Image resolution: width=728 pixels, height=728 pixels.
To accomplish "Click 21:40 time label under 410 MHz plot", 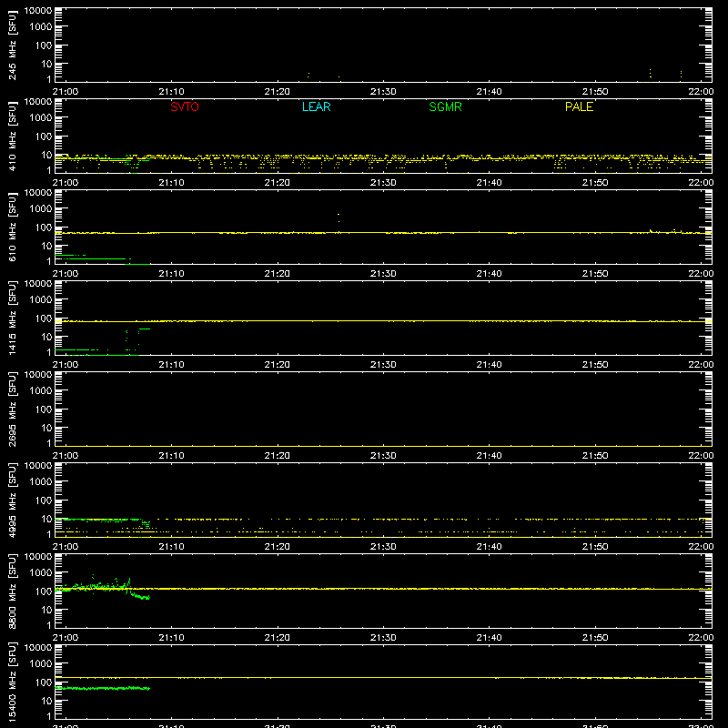I will [x=489, y=183].
